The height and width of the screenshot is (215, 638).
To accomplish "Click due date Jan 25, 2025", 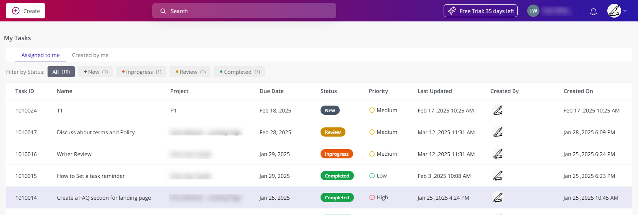I will (275, 198).
